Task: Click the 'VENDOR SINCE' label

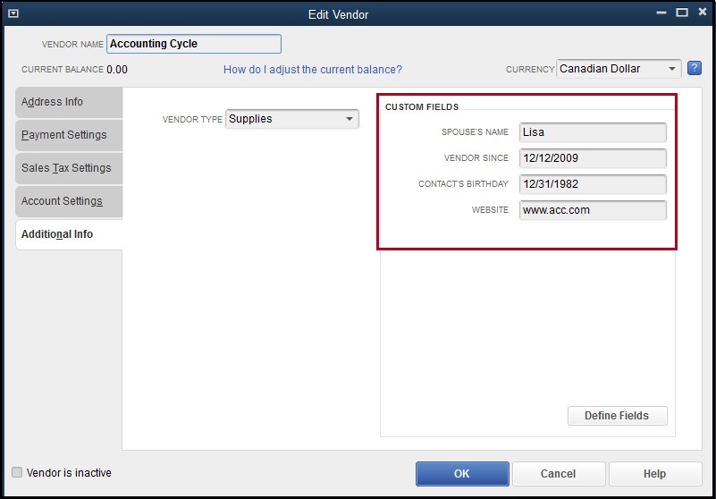Action: [476, 158]
